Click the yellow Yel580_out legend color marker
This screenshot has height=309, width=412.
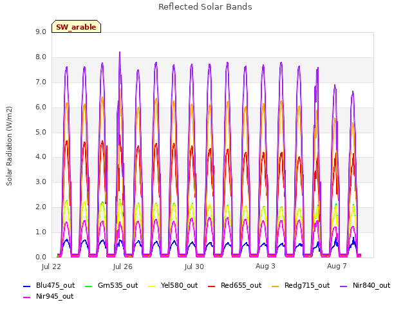click(152, 286)
